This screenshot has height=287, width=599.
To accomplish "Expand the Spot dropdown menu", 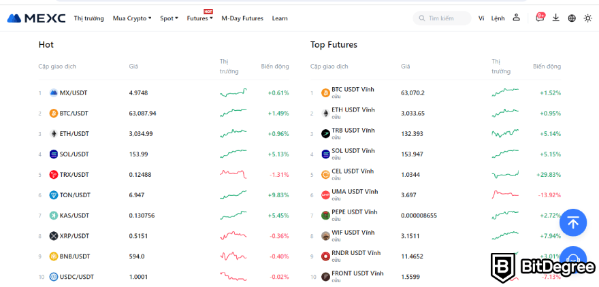I will pos(169,18).
